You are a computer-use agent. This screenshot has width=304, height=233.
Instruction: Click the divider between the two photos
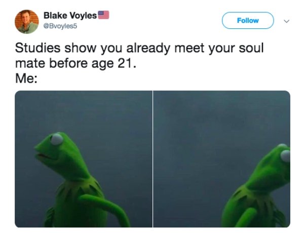pyautogui.click(x=153, y=159)
